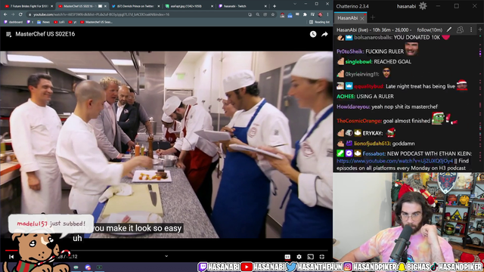This screenshot has width=484, height=272.
Task: Open the profile avatar icon in Chrome toolbar
Action: pyautogui.click(x=321, y=14)
